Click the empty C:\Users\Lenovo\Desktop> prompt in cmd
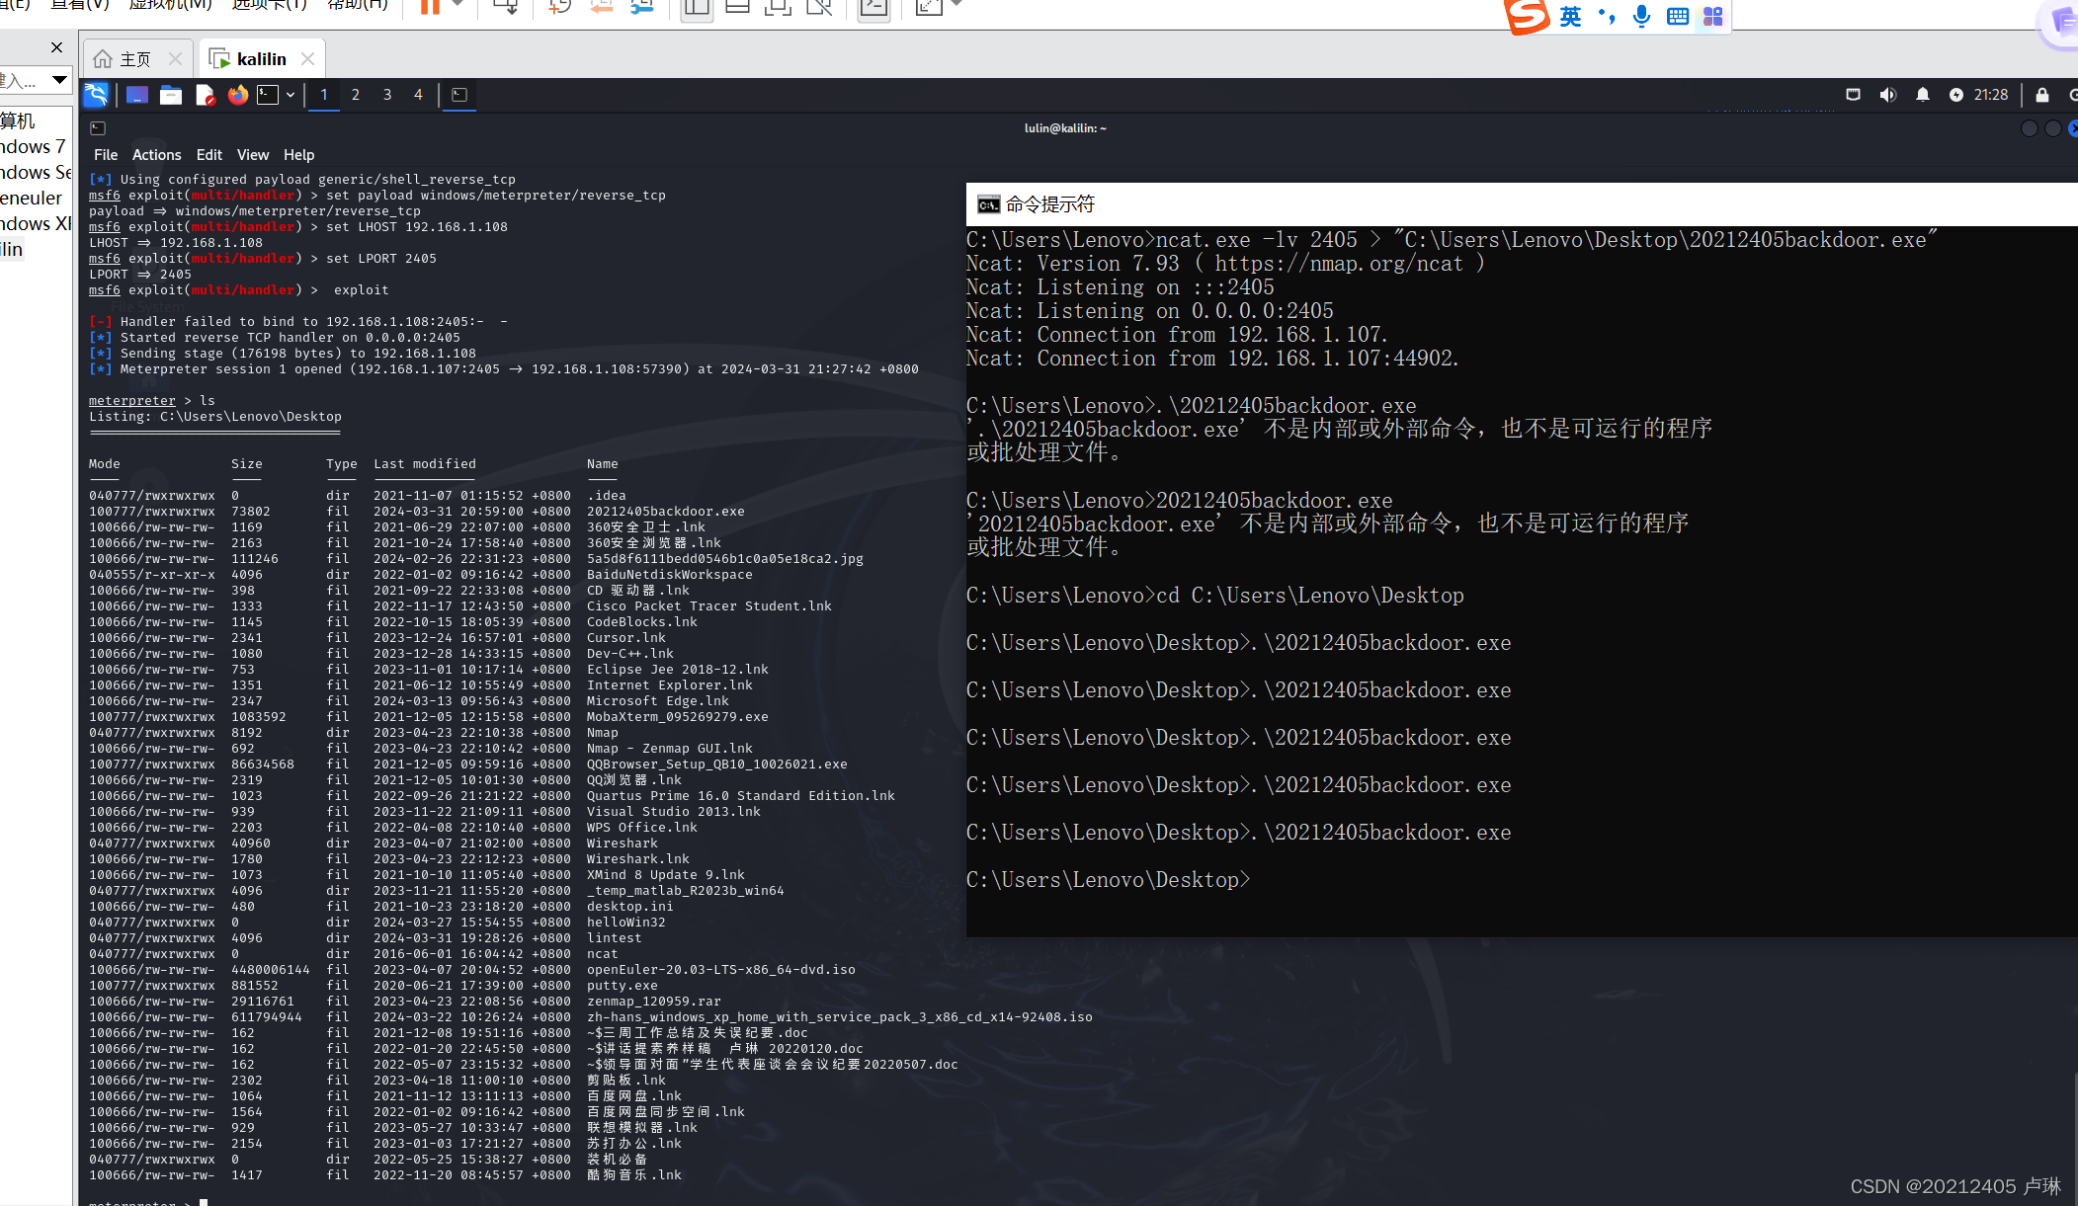Viewport: 2078px width, 1206px height. point(1108,880)
